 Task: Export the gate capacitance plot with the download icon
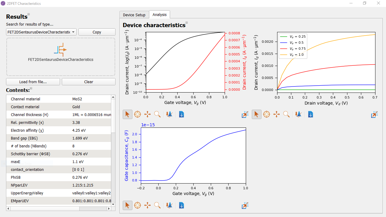point(181,205)
